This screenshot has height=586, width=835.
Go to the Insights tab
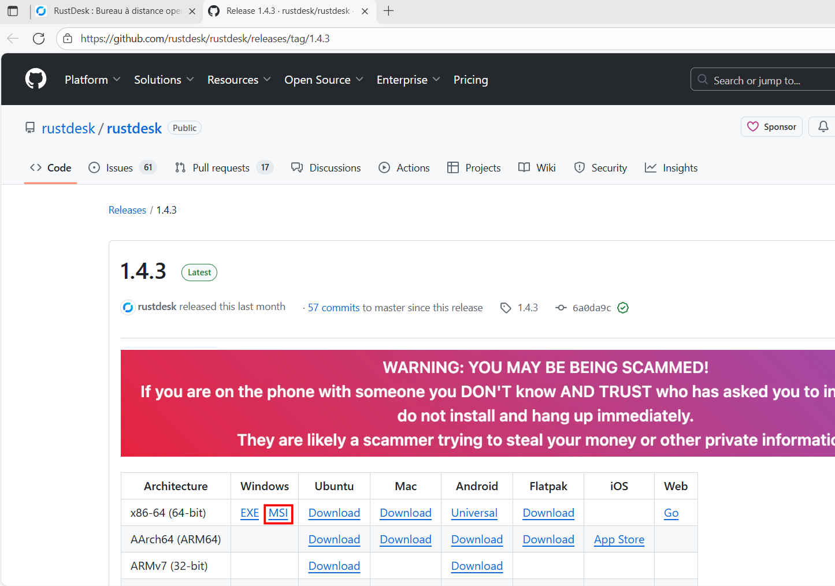pyautogui.click(x=671, y=168)
